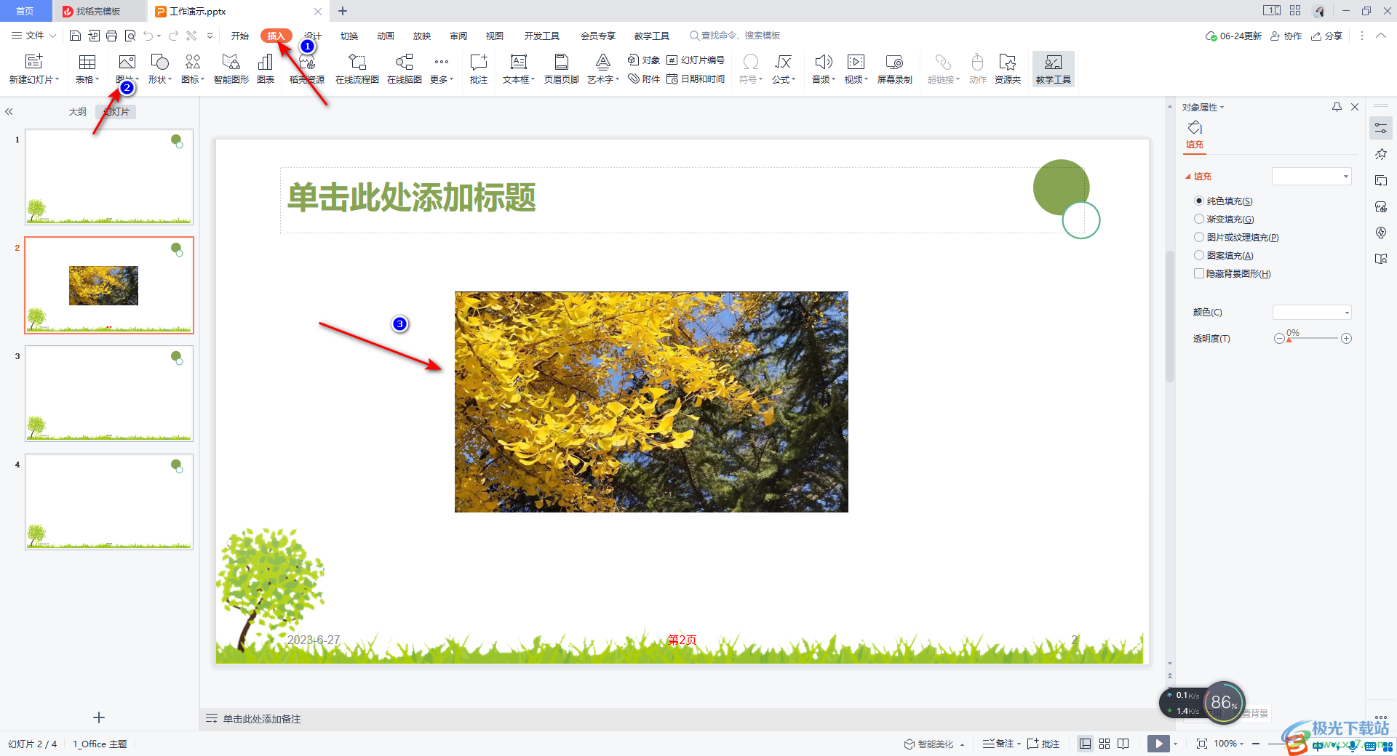
Task: Check Hide Background Graphics (隐藏背景图形)
Action: [x=1199, y=273]
